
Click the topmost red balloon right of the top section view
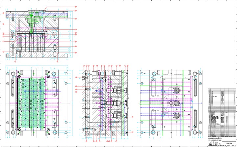tap(76, 7)
